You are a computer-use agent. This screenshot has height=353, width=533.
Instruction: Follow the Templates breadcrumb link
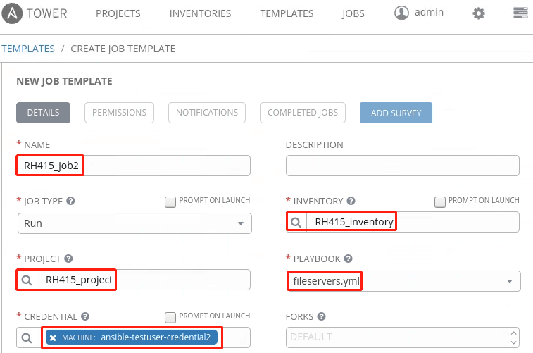click(27, 49)
